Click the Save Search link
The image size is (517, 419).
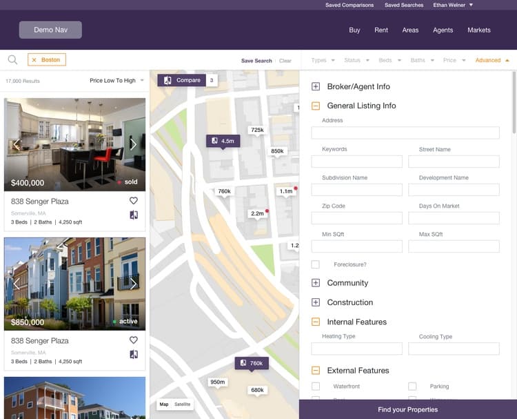click(256, 61)
